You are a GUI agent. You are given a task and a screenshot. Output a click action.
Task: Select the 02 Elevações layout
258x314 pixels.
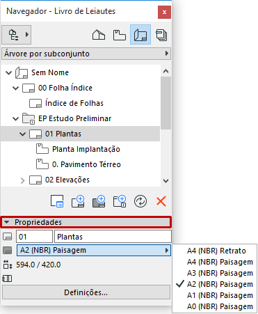tap(67, 180)
